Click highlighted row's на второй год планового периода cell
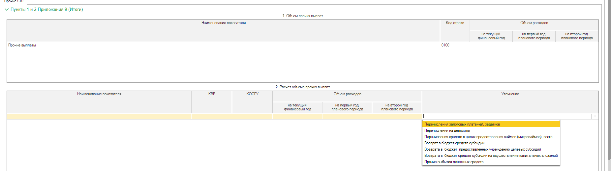Image resolution: width=611 pixels, height=171 pixels. point(397,116)
